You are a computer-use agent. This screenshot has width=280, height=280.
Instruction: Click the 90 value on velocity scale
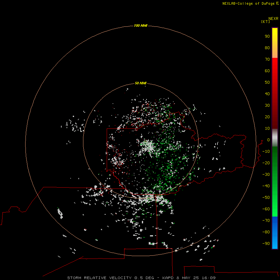[267, 36]
